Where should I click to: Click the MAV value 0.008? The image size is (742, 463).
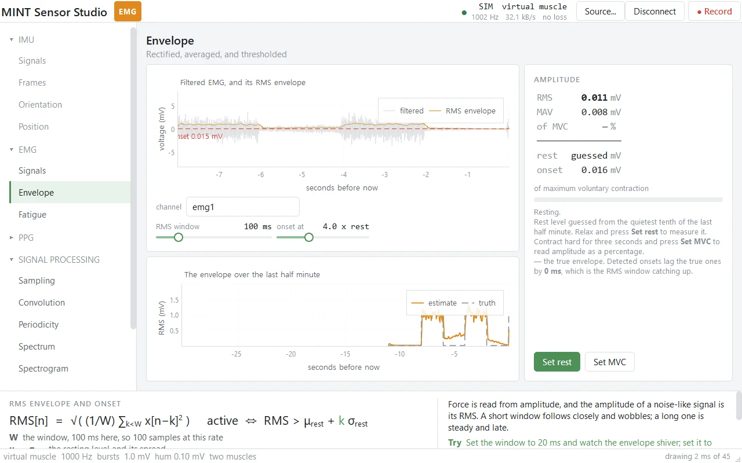(595, 112)
